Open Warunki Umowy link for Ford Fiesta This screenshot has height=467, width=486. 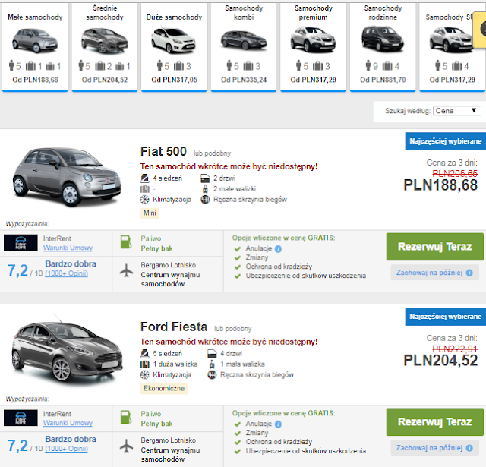68,423
